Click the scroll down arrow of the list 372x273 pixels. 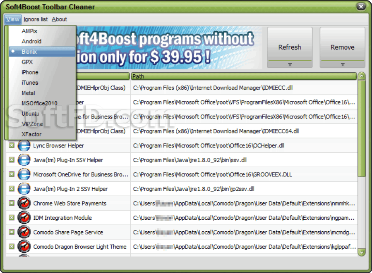[362, 252]
